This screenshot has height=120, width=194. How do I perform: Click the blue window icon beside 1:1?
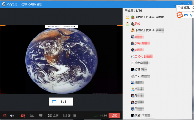[54, 102]
